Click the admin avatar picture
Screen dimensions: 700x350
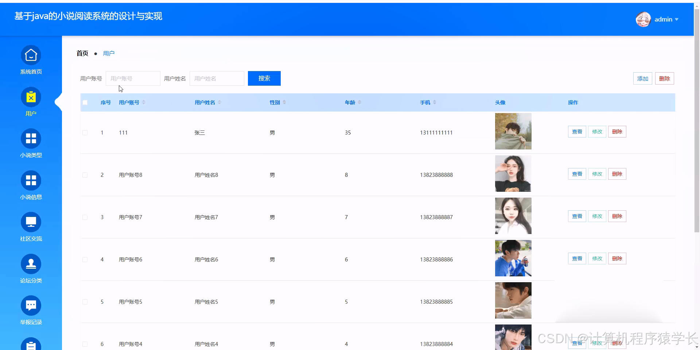[643, 19]
